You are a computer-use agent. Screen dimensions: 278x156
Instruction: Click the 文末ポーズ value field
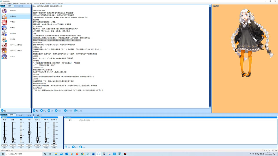pyautogui.click(x=54, y=145)
